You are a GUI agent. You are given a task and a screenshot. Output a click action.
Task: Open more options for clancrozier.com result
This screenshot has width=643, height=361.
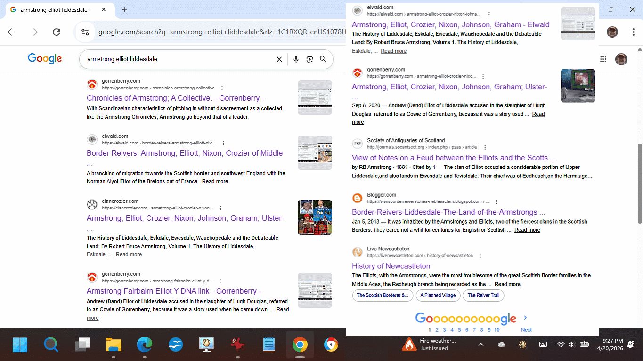pyautogui.click(x=220, y=208)
